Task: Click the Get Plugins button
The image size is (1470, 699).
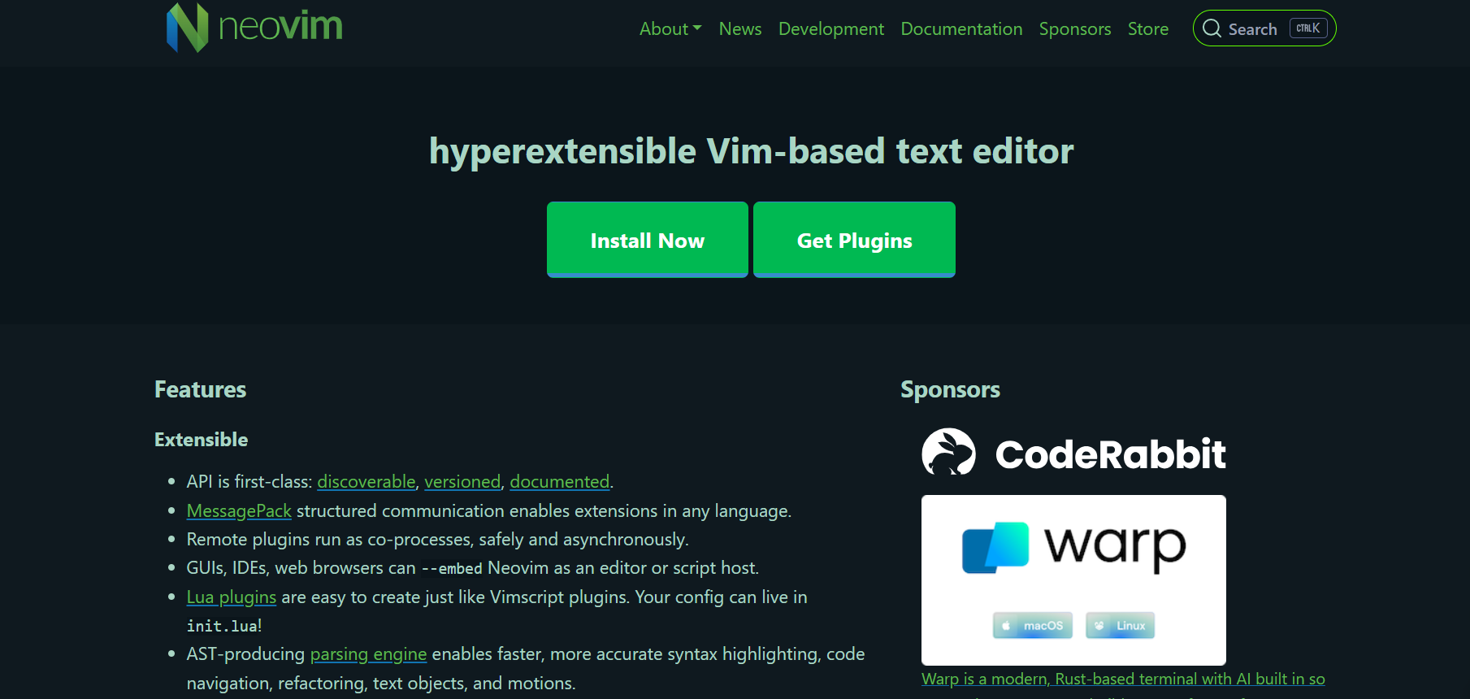Action: coord(854,240)
